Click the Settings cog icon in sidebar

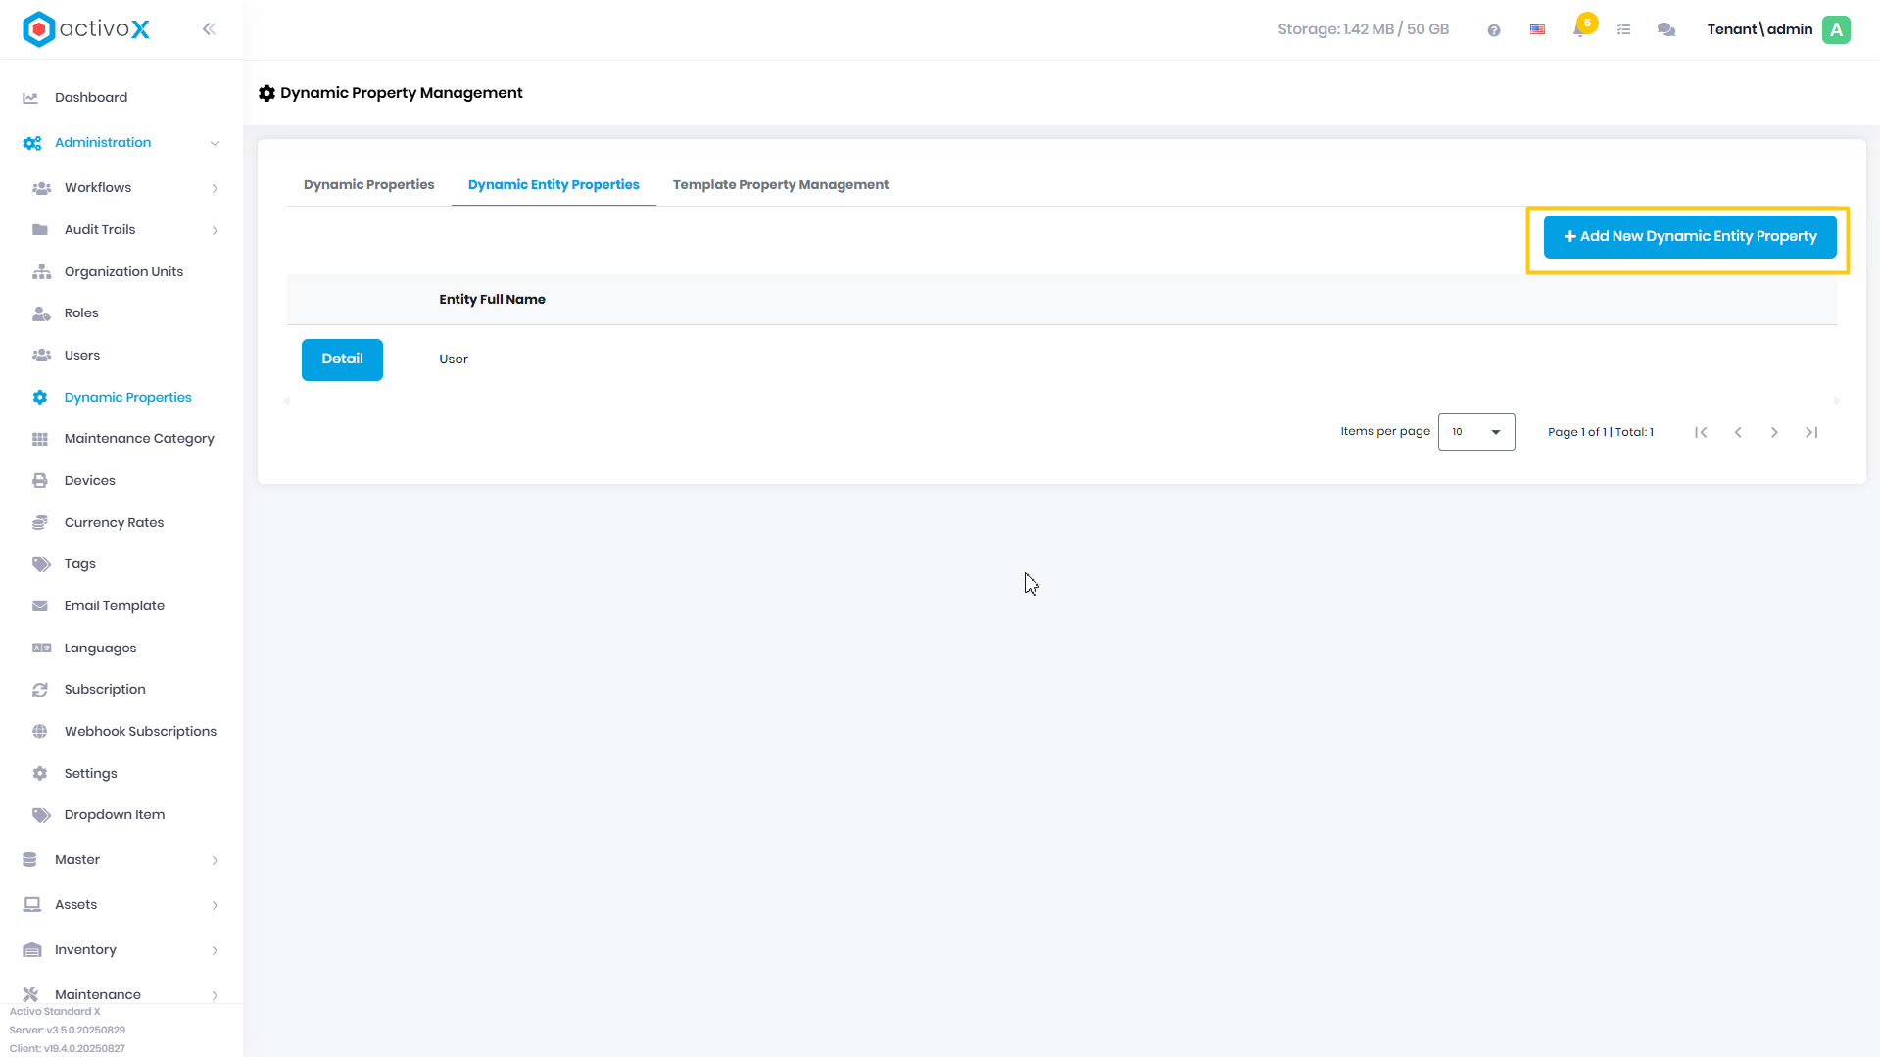(40, 774)
